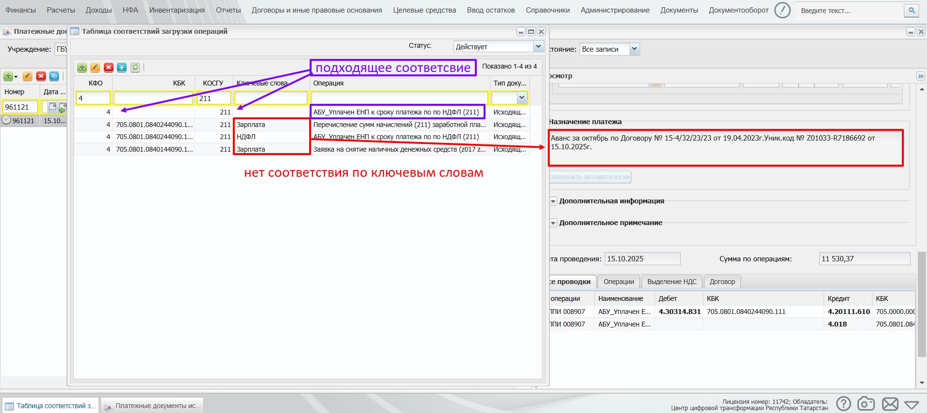Click red delete icon in Платежные документы window
The image size is (927, 413).
coord(41,76)
